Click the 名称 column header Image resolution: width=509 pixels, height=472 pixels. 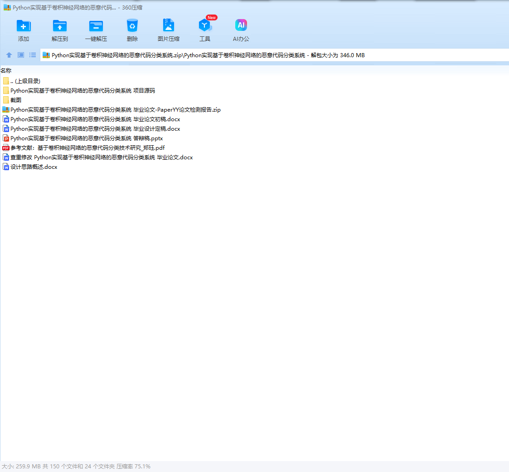point(6,70)
